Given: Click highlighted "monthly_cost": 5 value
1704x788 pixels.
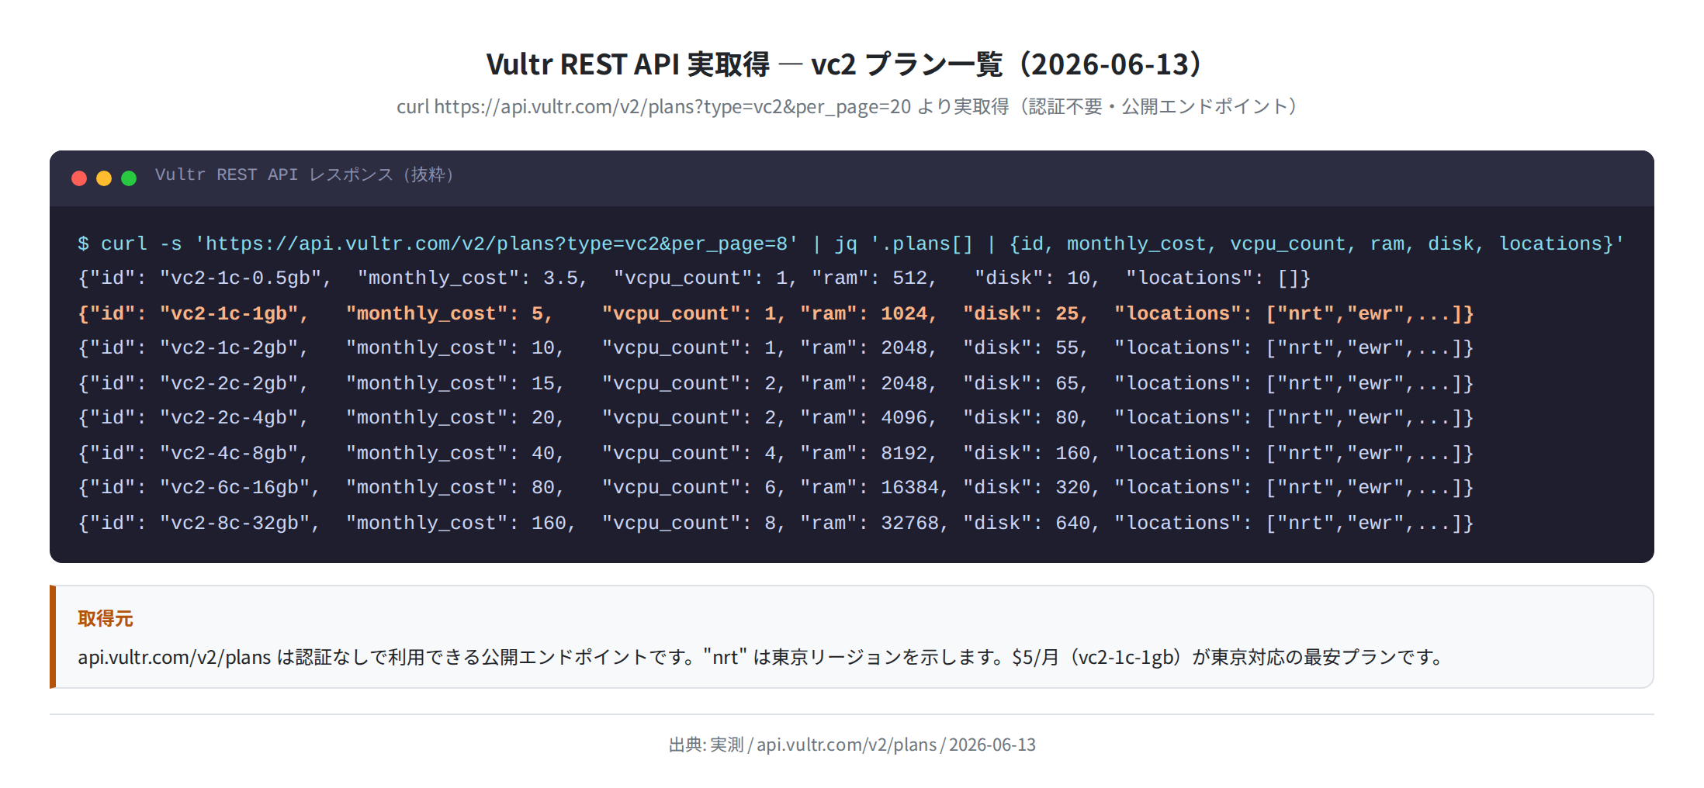Looking at the screenshot, I should 537,314.
